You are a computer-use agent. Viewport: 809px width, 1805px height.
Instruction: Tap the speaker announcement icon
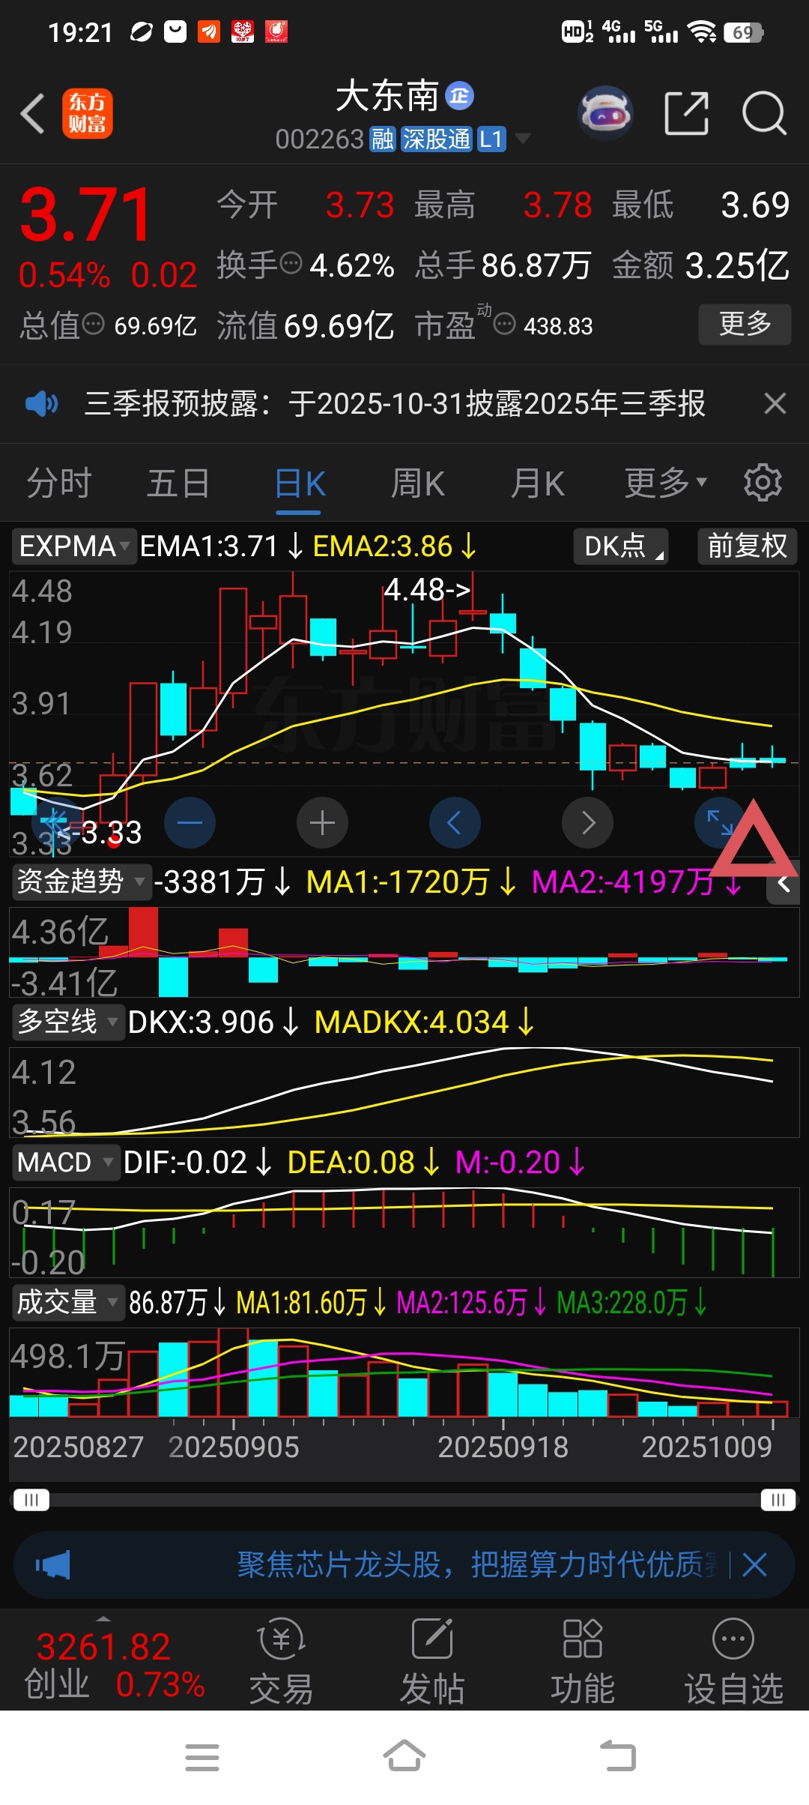click(41, 404)
